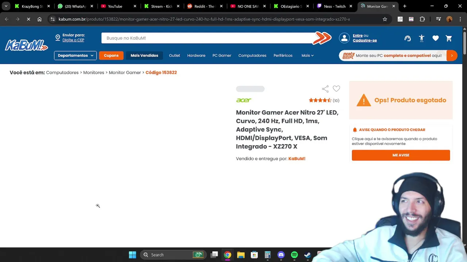The height and width of the screenshot is (262, 467).
Task: Open the Periféricos menu item
Action: pyautogui.click(x=283, y=55)
